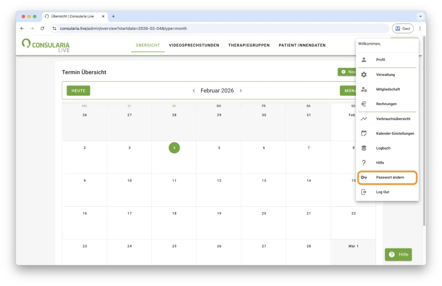Viewport: 442px width, 286px height.
Task: Open the Therapiegruppen tab
Action: click(x=249, y=45)
